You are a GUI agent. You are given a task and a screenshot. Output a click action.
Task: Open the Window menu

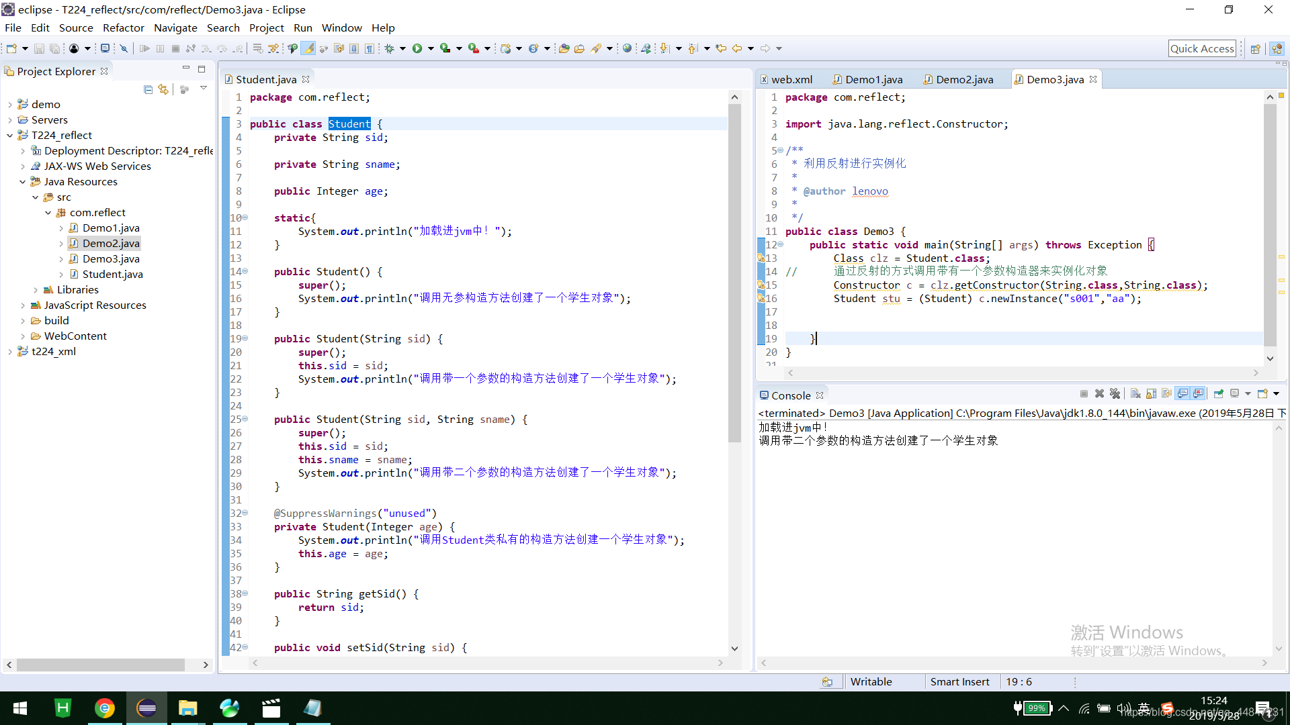tap(341, 28)
